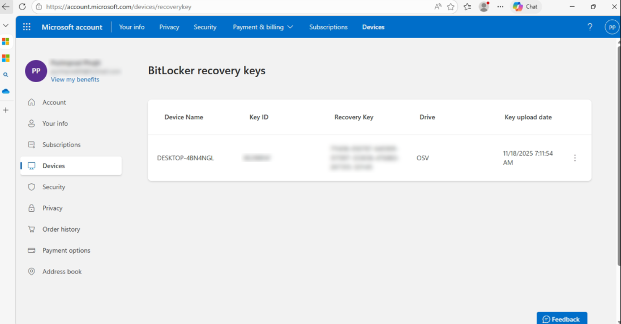The width and height of the screenshot is (621, 324).
Task: Expand the vertical tabs chevron
Action: 6,25
